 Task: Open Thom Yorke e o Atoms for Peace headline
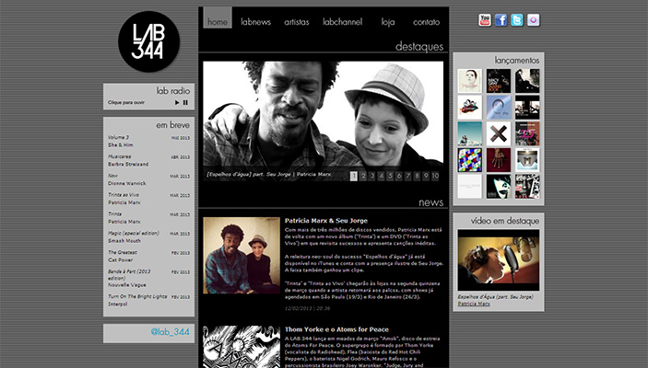[336, 329]
